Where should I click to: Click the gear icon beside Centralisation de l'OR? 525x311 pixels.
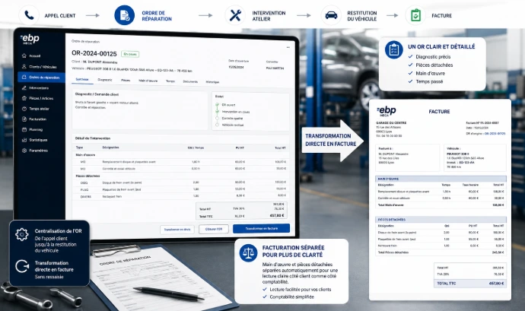click(22, 234)
